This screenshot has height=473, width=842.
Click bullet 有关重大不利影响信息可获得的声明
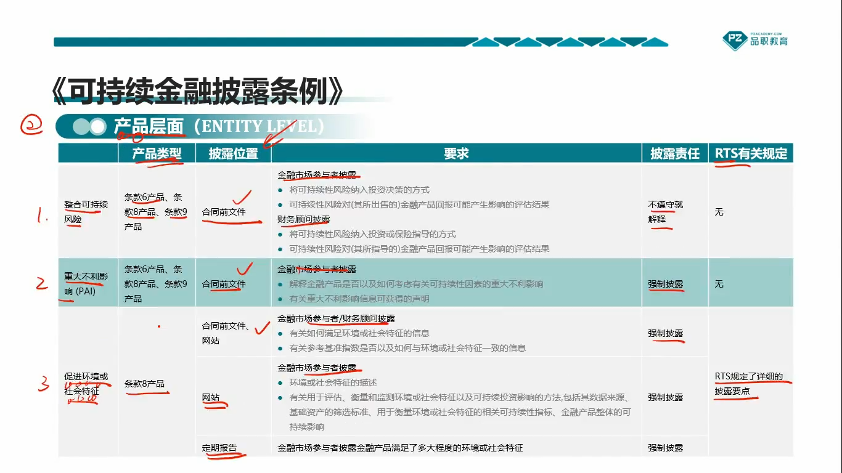[359, 299]
